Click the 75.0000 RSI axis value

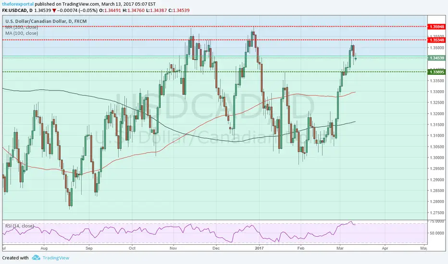[437, 221]
